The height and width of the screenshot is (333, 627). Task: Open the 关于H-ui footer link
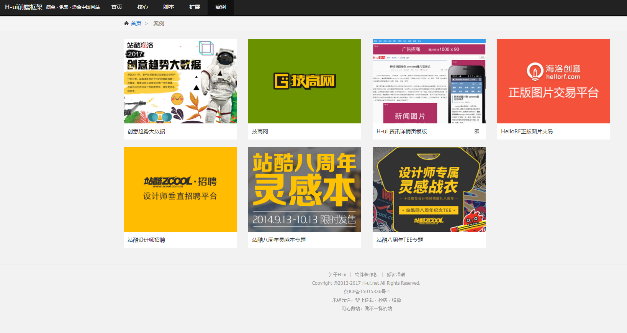[337, 275]
